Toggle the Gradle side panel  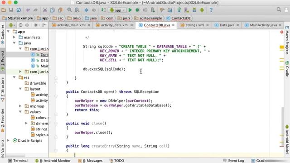pos(287,69)
